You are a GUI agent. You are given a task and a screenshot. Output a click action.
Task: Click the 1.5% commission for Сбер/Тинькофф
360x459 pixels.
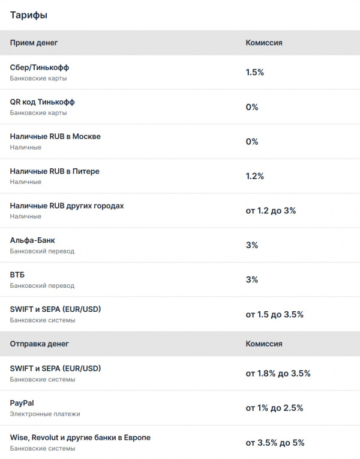click(255, 72)
